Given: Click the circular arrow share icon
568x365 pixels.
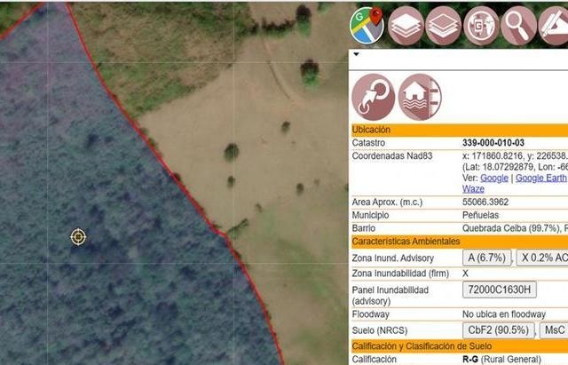Looking at the screenshot, I should click(x=374, y=97).
